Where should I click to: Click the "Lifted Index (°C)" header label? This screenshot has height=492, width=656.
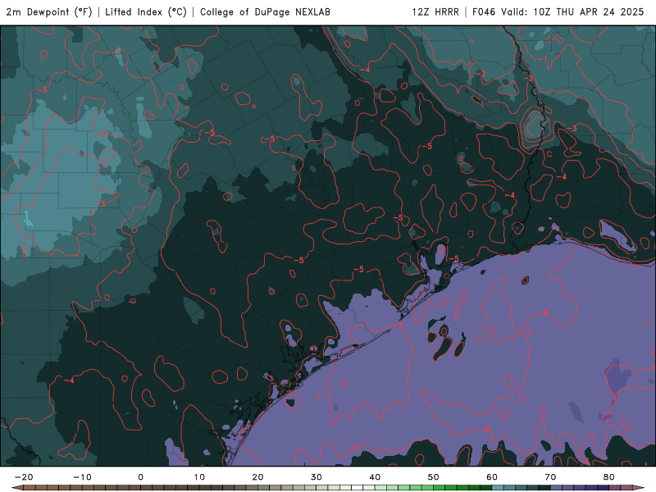click(x=146, y=11)
